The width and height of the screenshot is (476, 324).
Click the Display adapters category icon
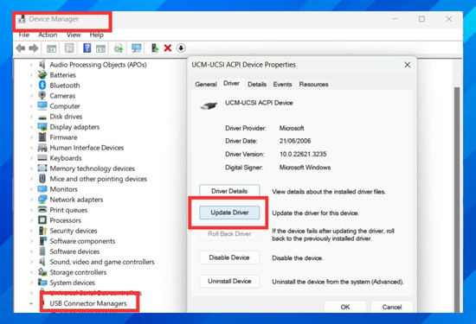[42, 127]
